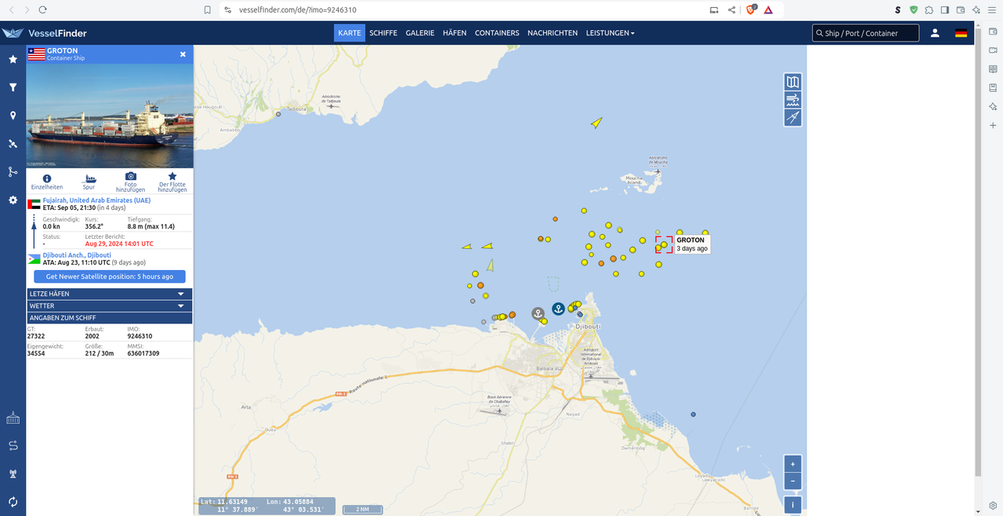Screen dimensions: 1003x516
Task: Close the GROTON ship panel
Action: click(183, 54)
